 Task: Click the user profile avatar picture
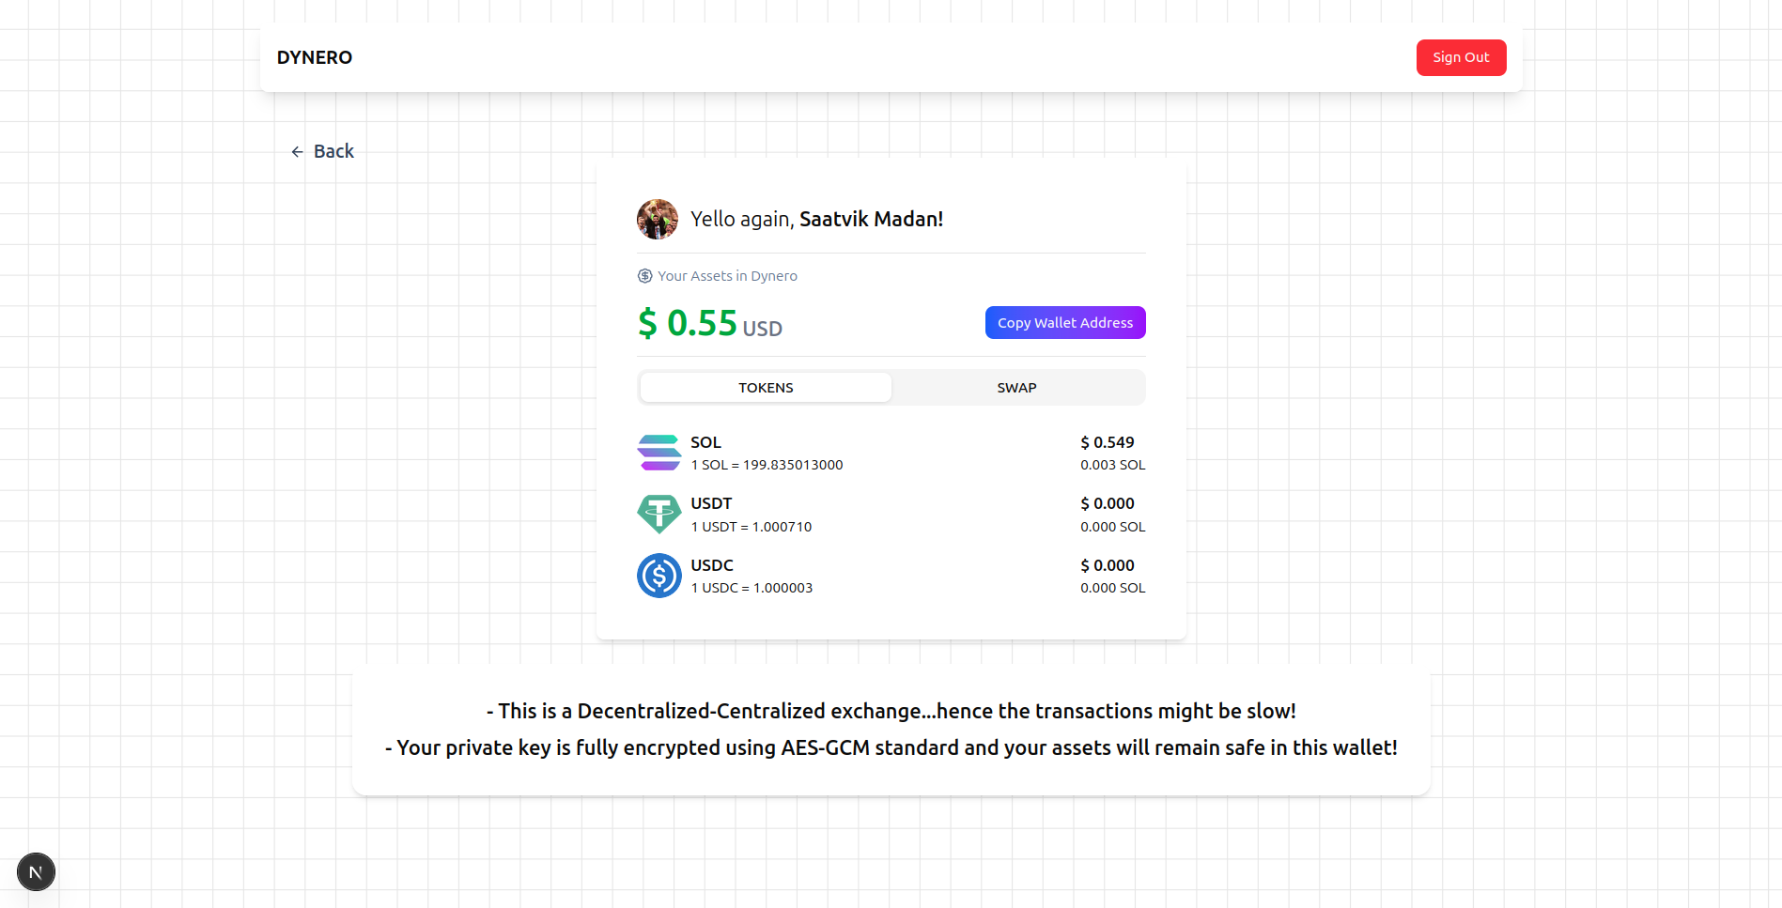[658, 219]
